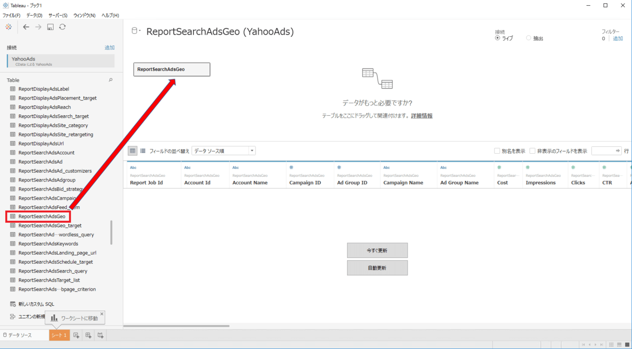The height and width of the screenshot is (349, 632).
Task: Open the データ ソース順 sort dropdown
Action: (223, 151)
